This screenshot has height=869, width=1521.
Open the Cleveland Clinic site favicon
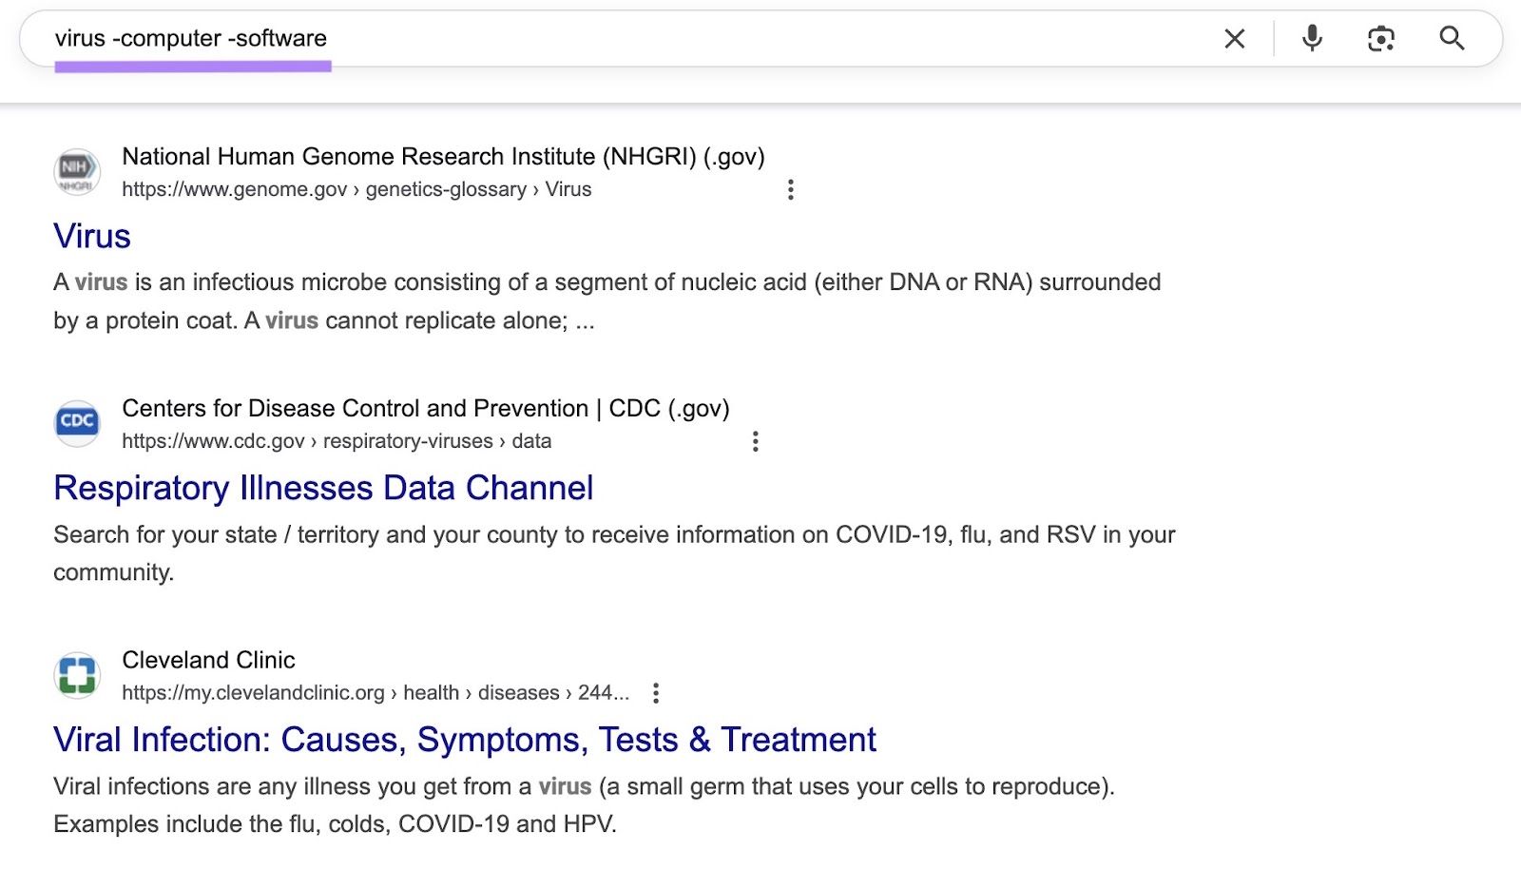[77, 675]
